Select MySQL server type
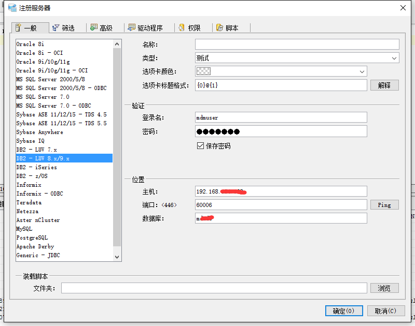This screenshot has height=326, width=415. (x=64, y=229)
